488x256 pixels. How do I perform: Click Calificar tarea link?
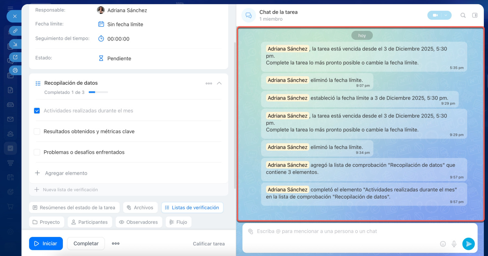(x=209, y=244)
